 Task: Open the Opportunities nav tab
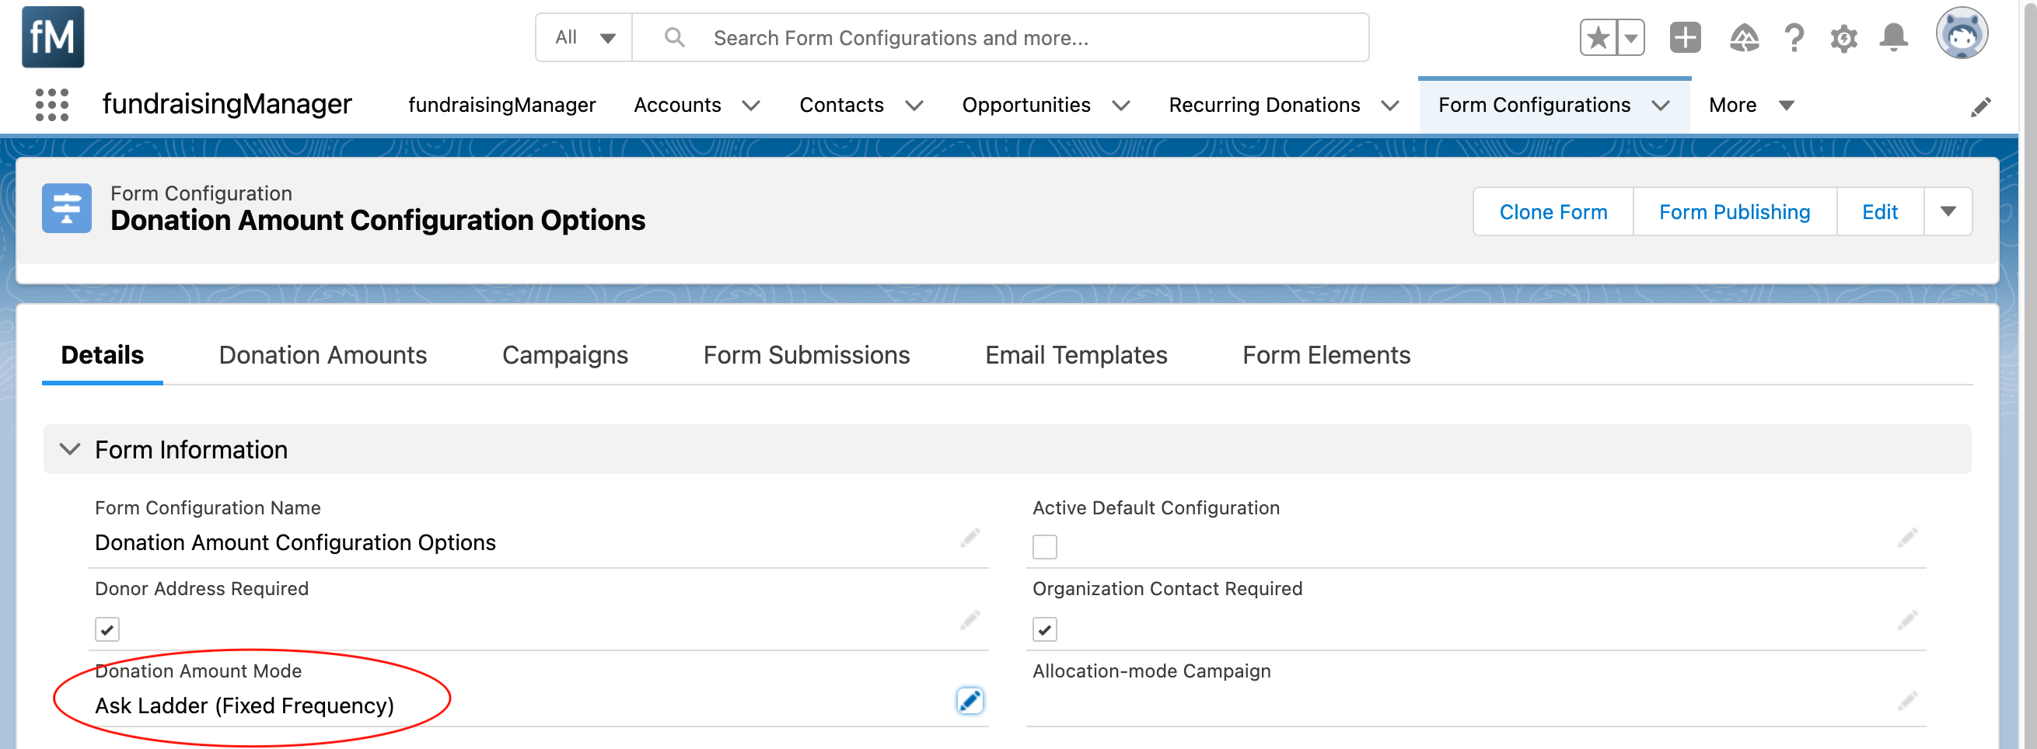point(1025,105)
